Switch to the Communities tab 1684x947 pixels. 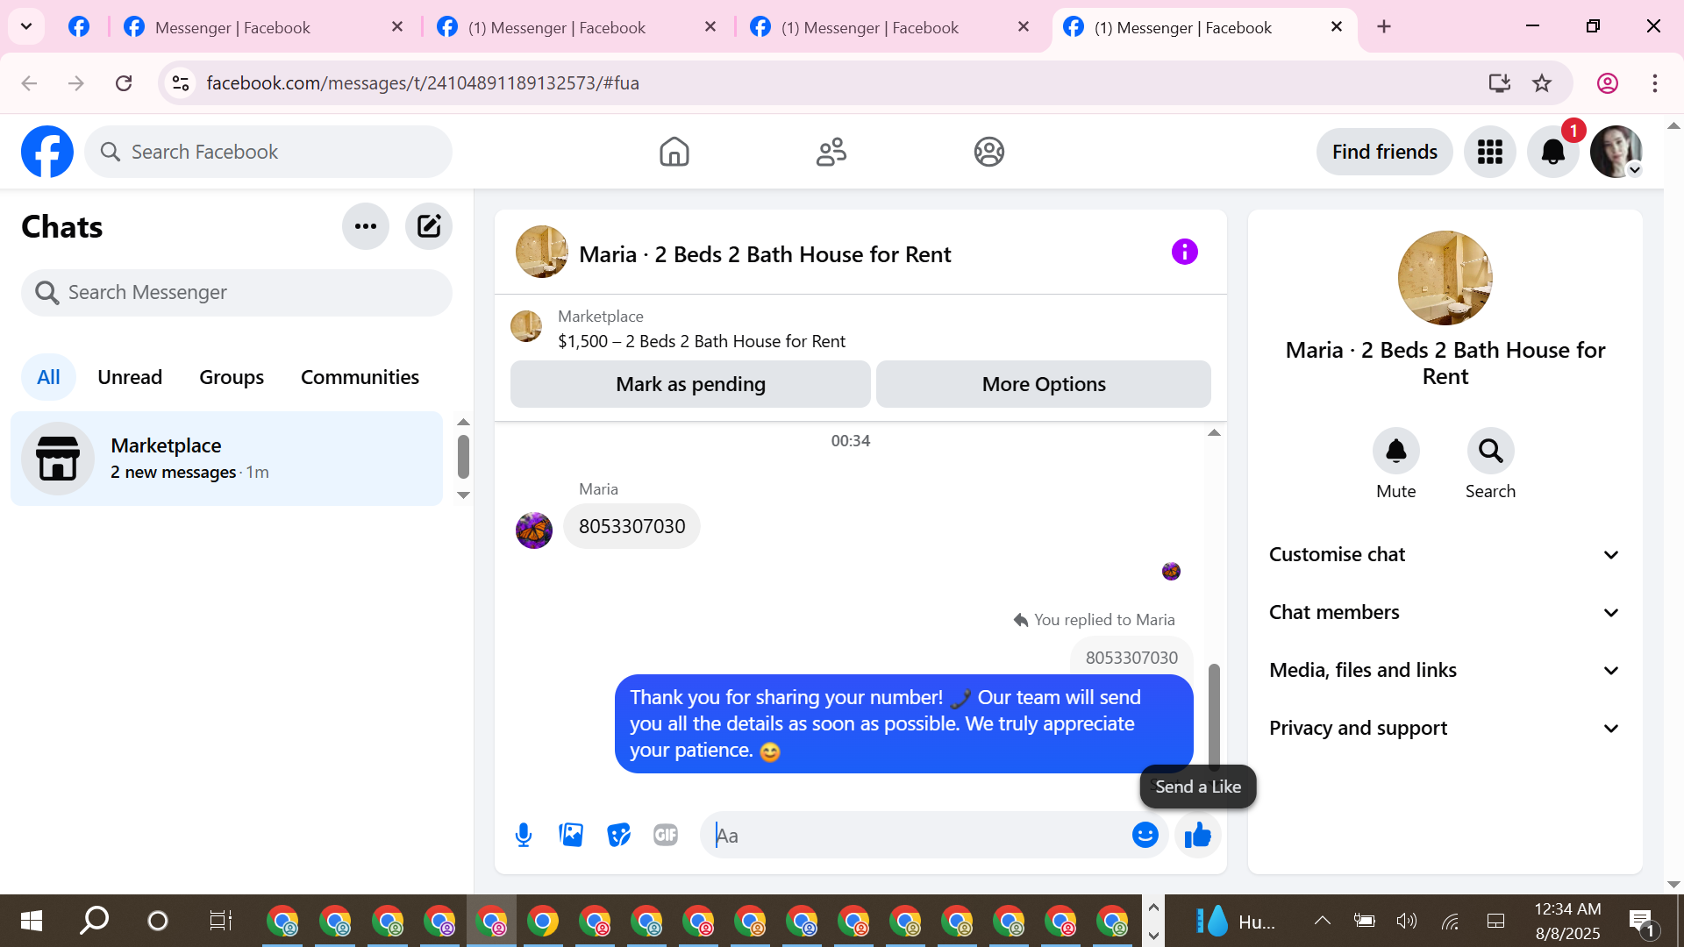[360, 377]
